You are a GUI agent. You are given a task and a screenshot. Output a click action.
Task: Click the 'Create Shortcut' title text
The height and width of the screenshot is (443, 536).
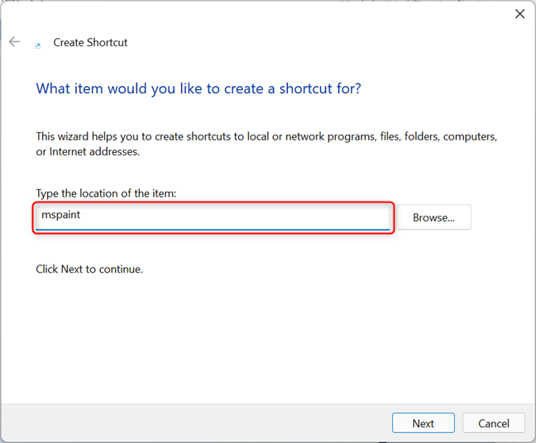[x=90, y=42]
